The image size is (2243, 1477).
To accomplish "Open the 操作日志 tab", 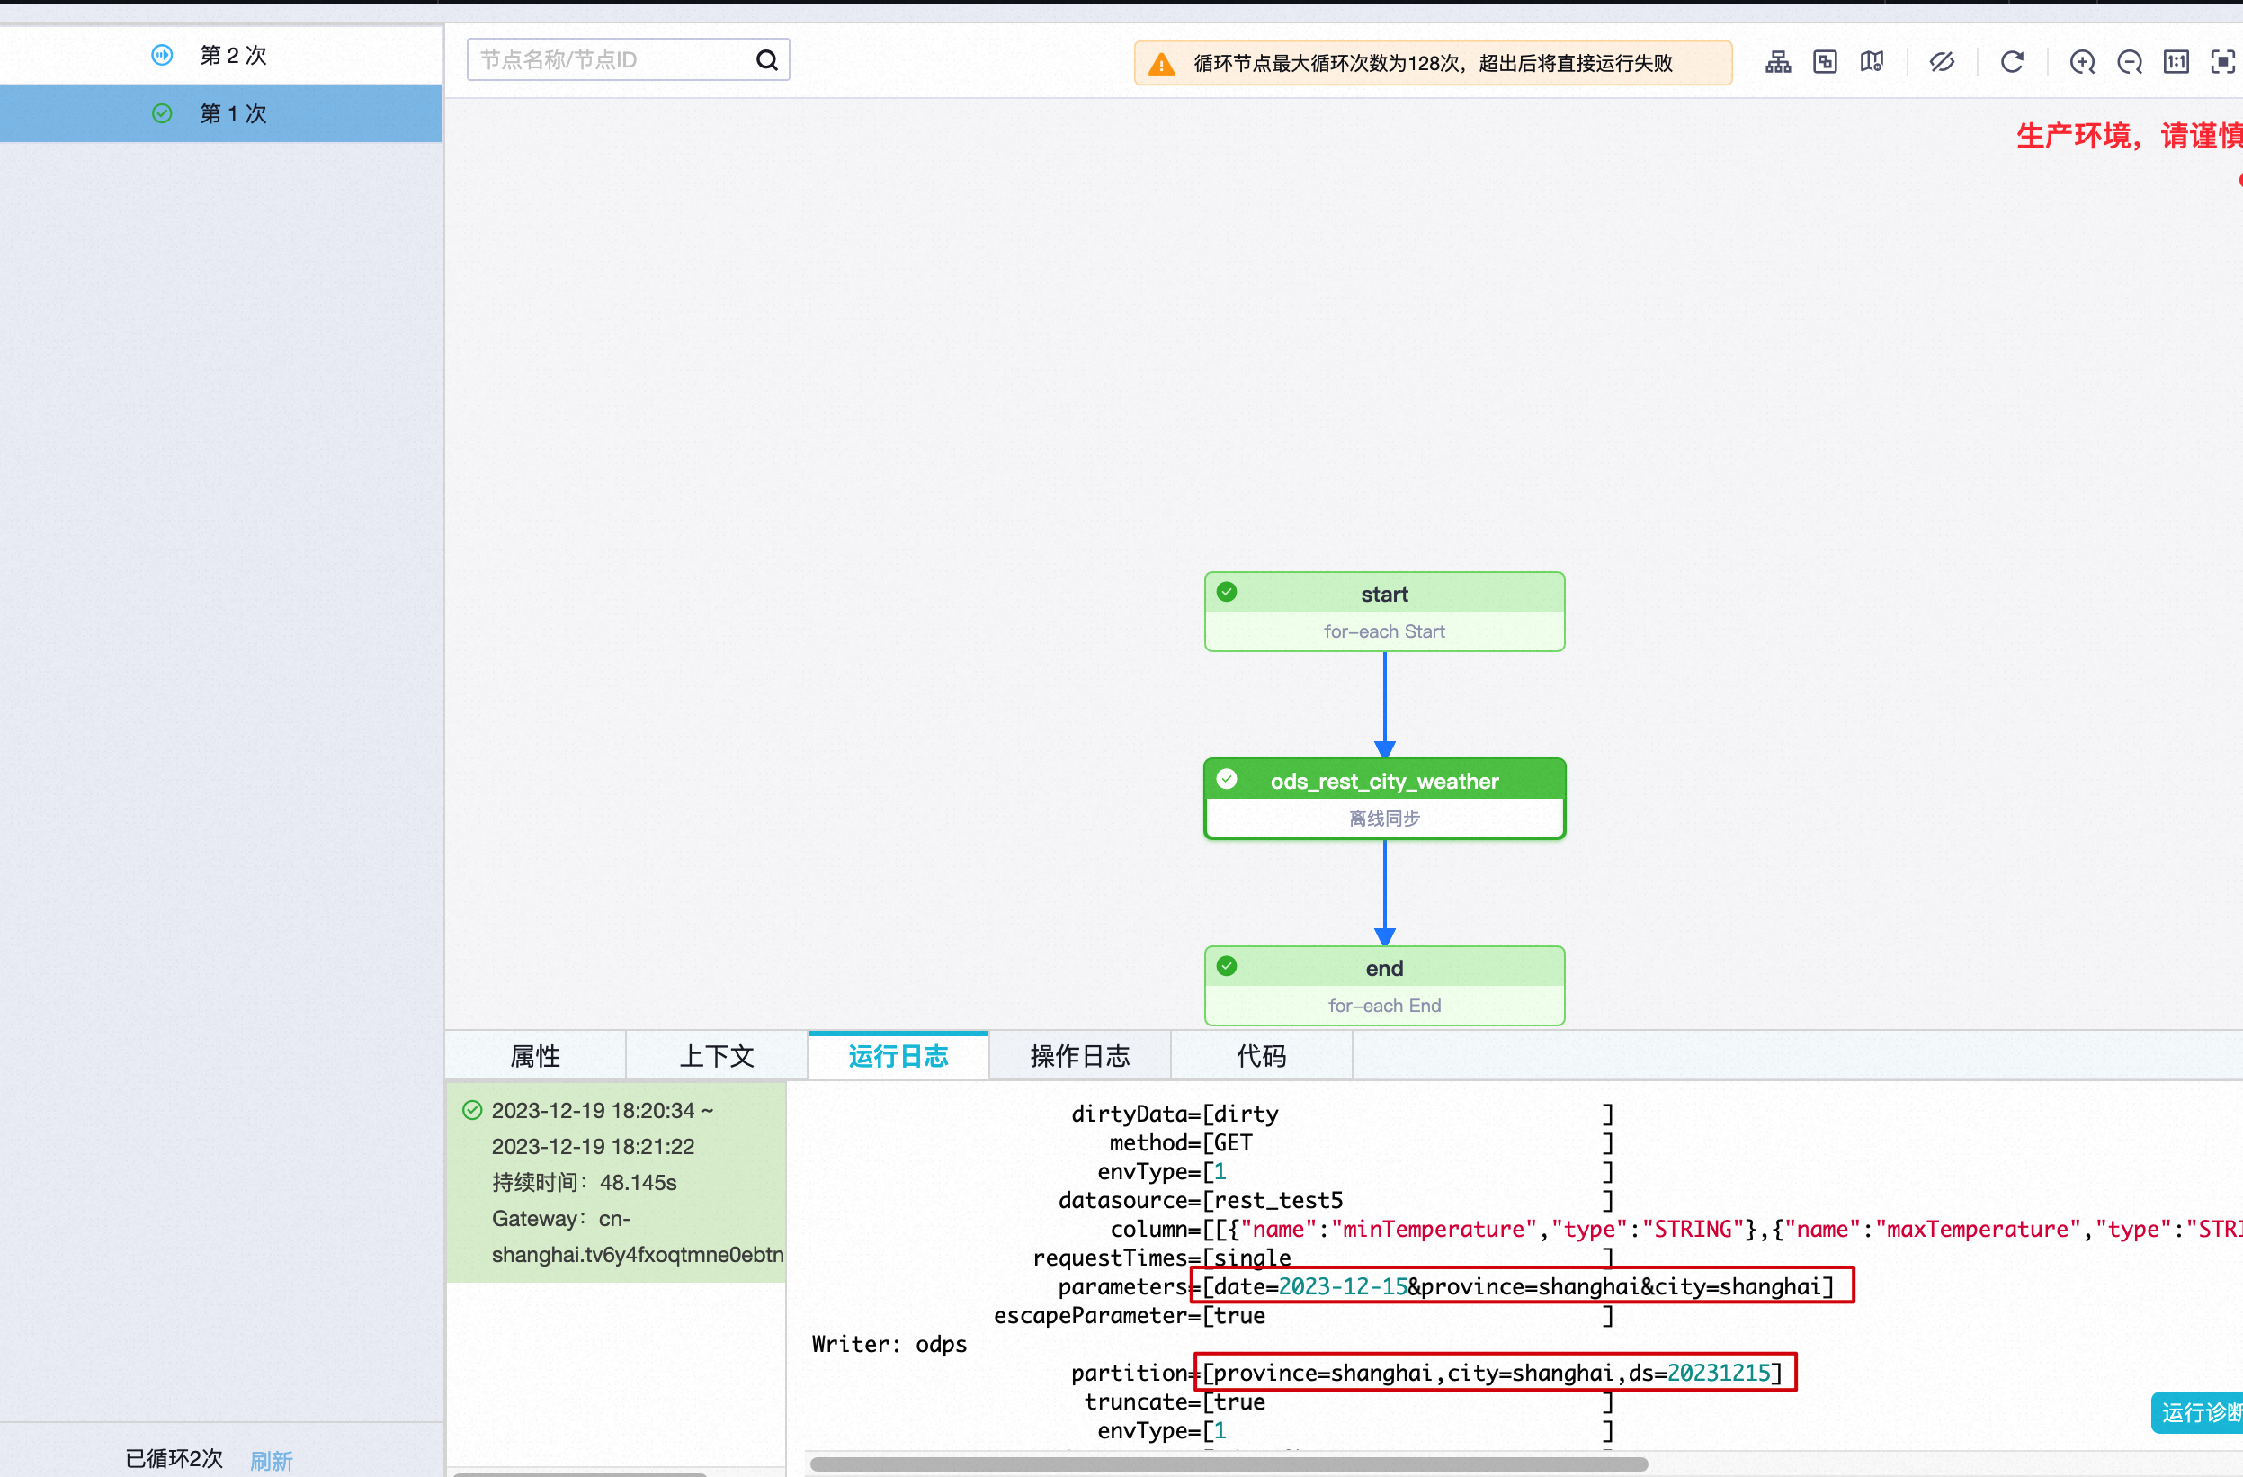I will click(x=1079, y=1056).
